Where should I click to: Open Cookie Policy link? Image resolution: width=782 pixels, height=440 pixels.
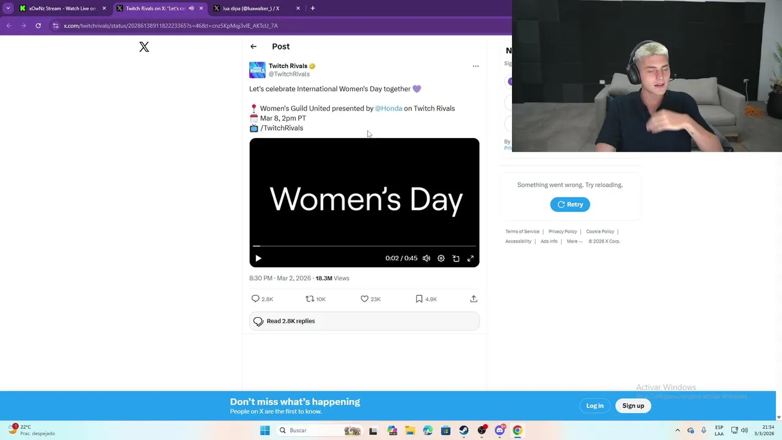pos(600,232)
